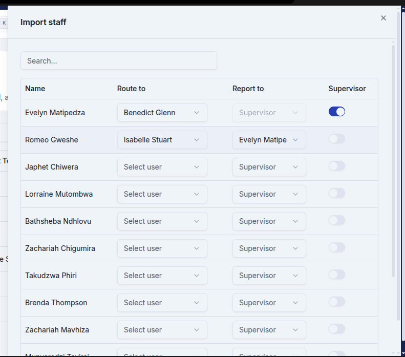Open Route to dropdown for Brenda Thompson

[x=162, y=303]
